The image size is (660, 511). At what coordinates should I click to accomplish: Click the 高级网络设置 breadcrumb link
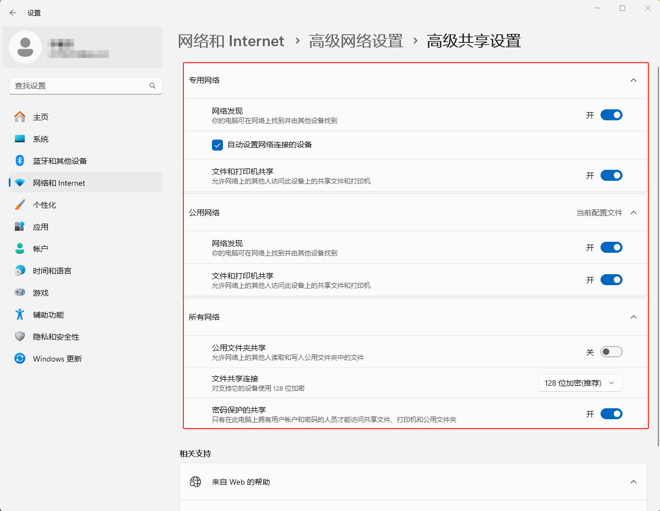pyautogui.click(x=356, y=41)
